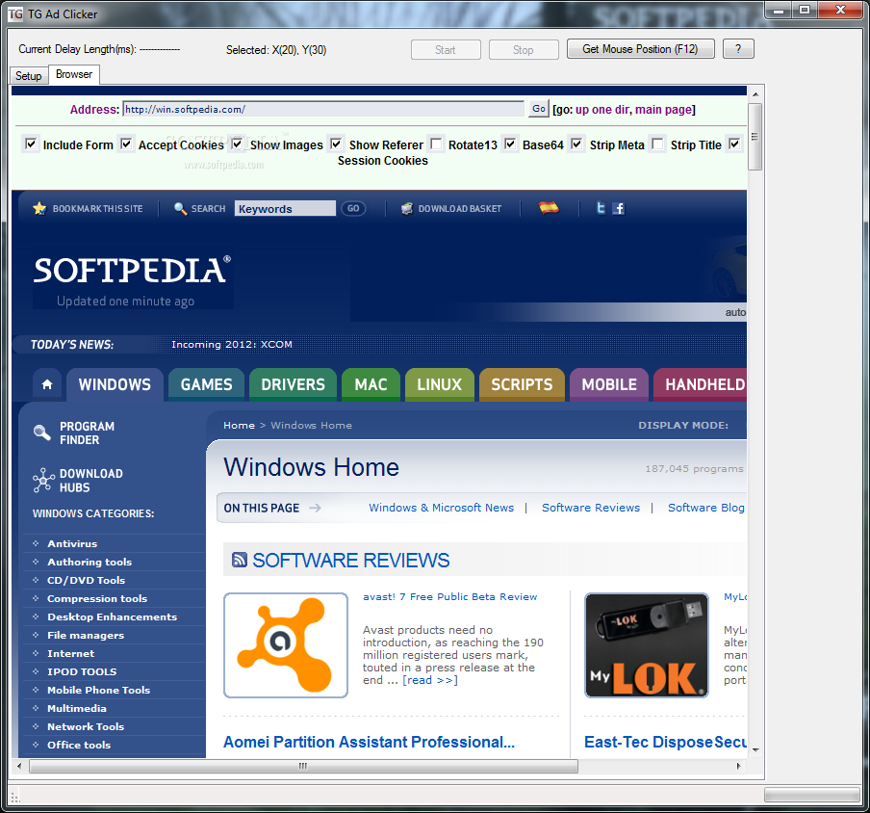Follow the 'main page' link
Image resolution: width=870 pixels, height=813 pixels.
(x=663, y=110)
